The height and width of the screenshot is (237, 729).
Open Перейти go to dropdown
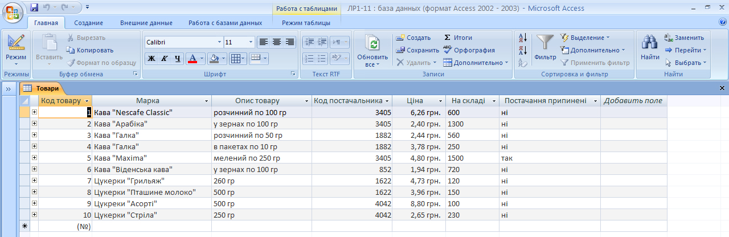coord(685,50)
